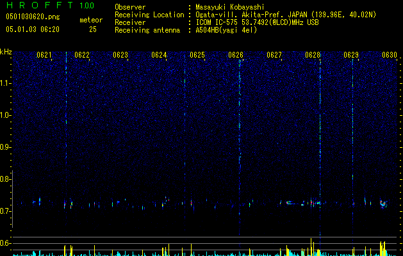The image size is (403, 256).
Task: Click the Ogata-vill. Akita-Pref. JAPAN location text
Action: coord(286,15)
